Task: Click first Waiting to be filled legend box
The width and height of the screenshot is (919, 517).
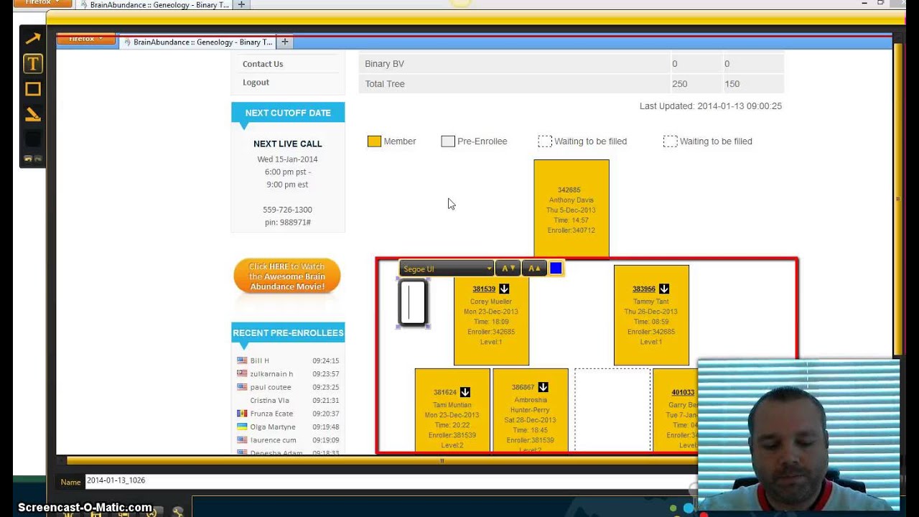Action: pos(545,141)
